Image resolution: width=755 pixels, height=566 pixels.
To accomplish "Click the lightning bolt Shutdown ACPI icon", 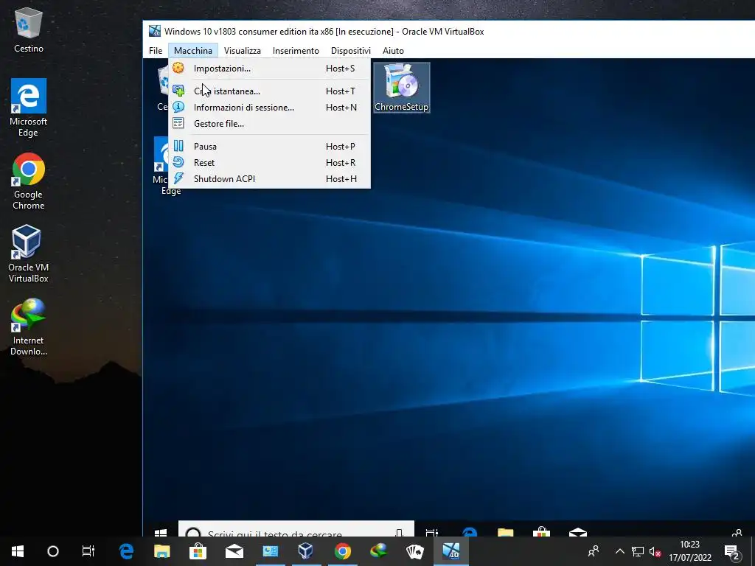I will (x=178, y=178).
